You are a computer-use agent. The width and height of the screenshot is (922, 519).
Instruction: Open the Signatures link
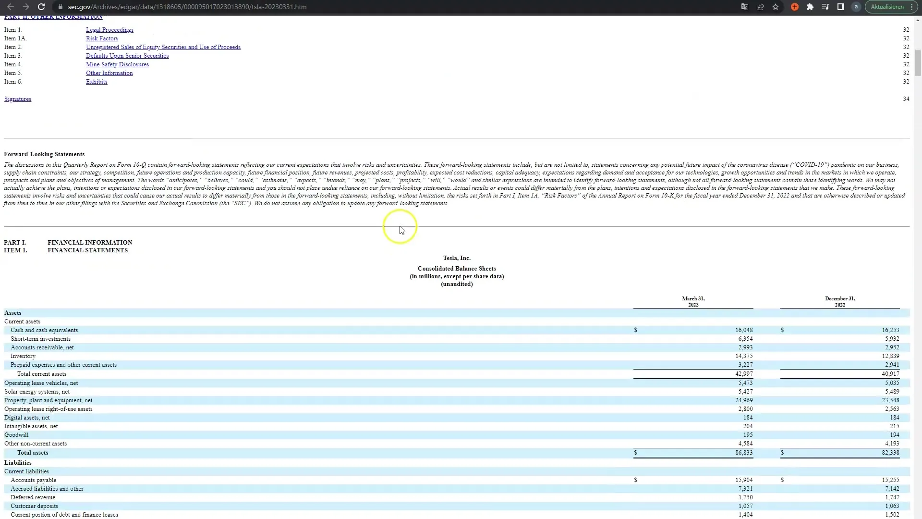point(18,99)
